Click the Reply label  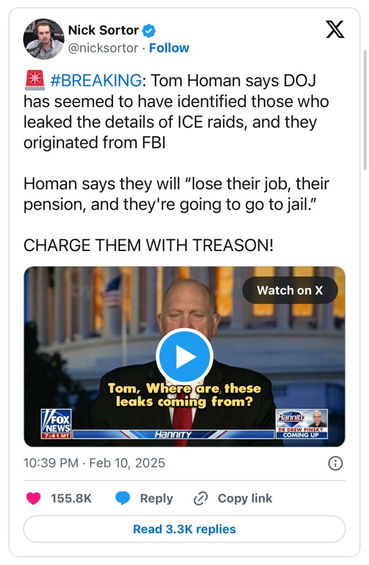pyautogui.click(x=156, y=498)
